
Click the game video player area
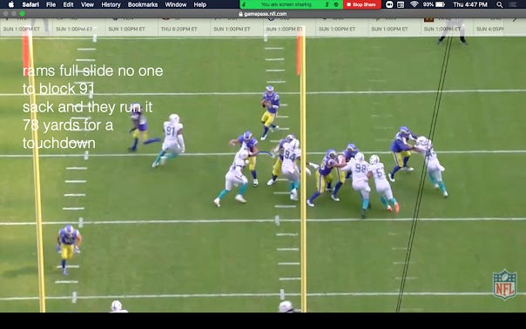tap(263, 174)
